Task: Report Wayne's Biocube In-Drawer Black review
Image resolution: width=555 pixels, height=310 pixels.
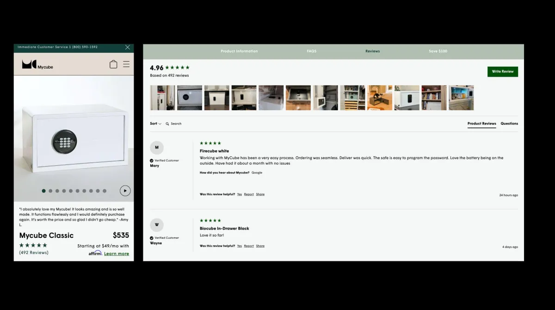Action: pyautogui.click(x=249, y=246)
